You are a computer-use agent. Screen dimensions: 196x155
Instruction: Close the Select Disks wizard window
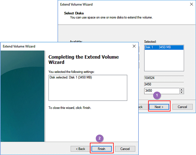pyautogui.click(x=192, y=4)
